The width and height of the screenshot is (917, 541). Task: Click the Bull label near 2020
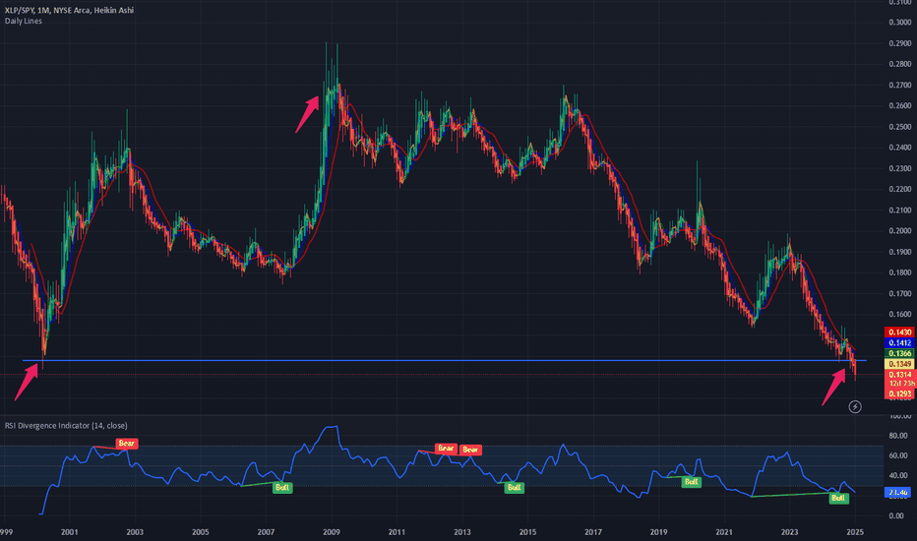692,481
